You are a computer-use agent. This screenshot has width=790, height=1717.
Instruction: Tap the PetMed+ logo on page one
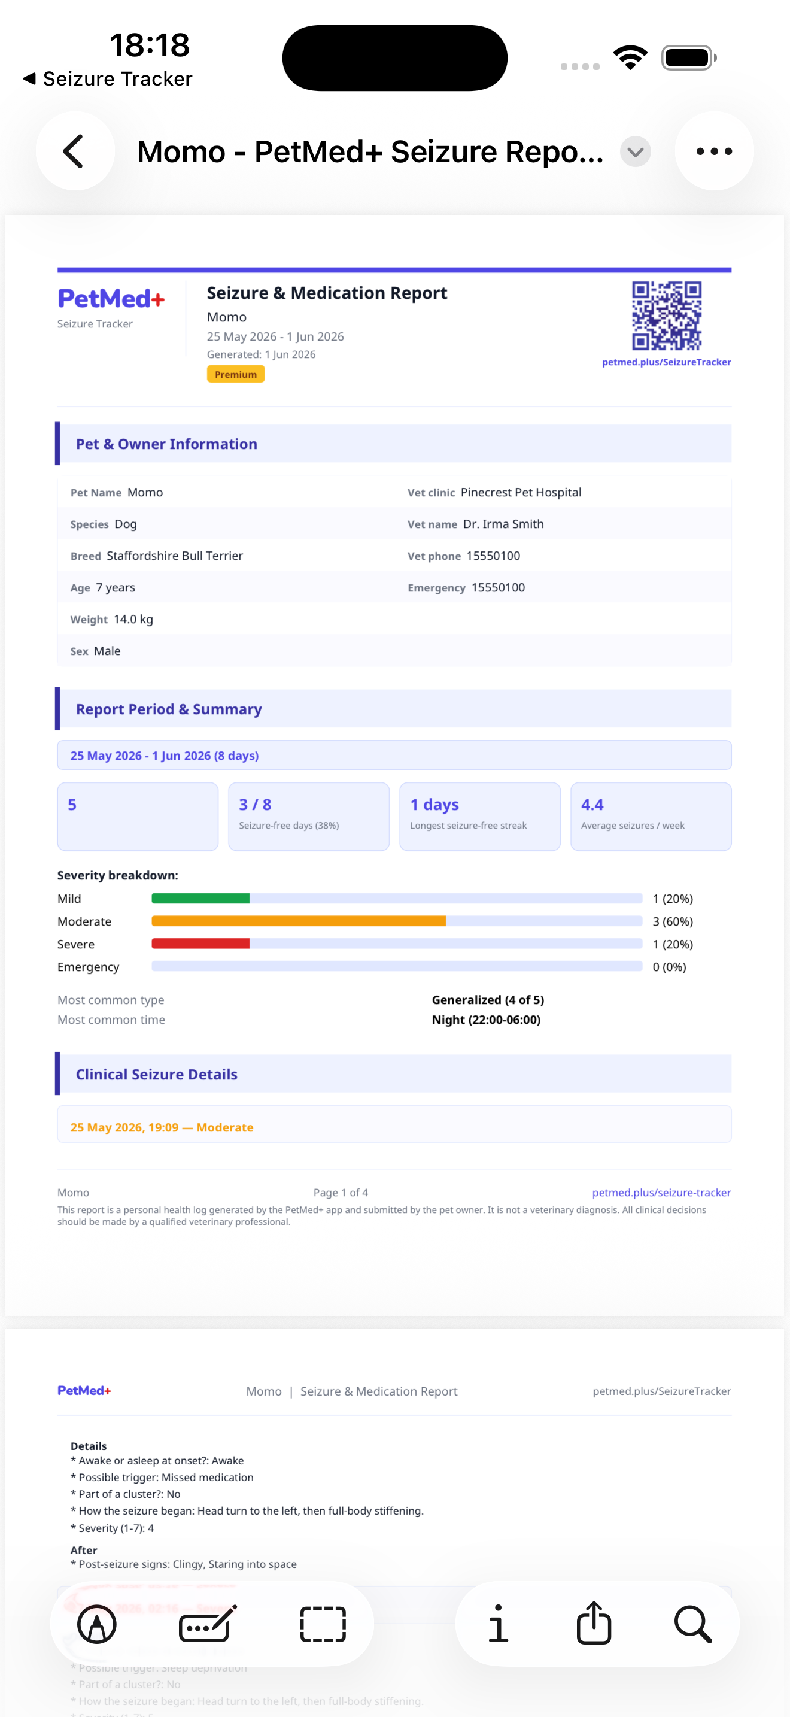(x=111, y=298)
